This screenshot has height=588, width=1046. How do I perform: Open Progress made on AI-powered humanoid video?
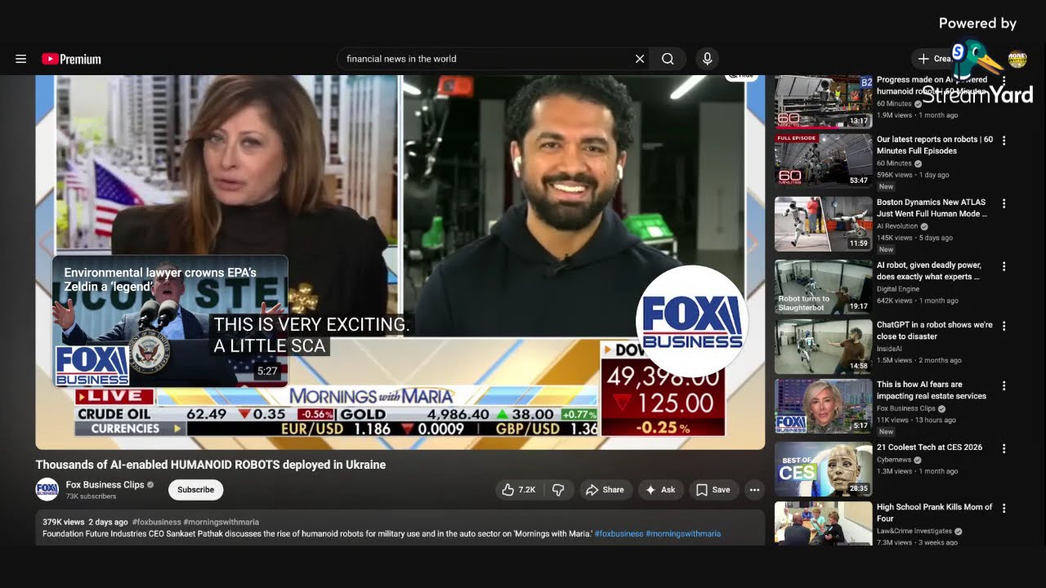pyautogui.click(x=823, y=101)
